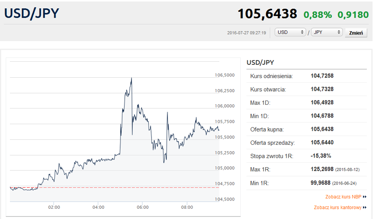Click the stepper arrows on USD selector
Screen dimensions: 389x219
coord(302,32)
